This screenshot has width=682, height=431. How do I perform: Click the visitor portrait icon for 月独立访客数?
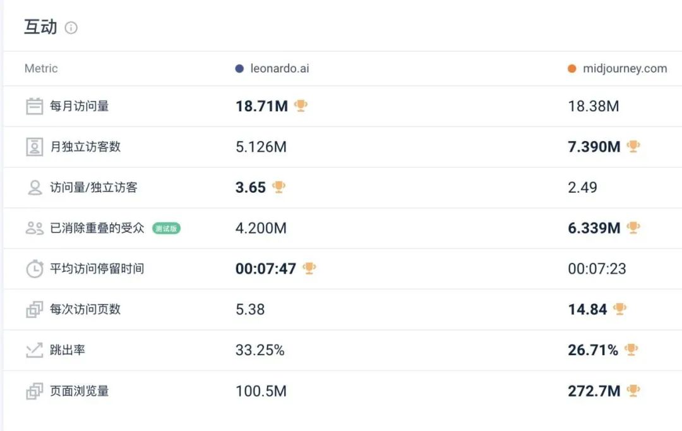pyautogui.click(x=34, y=147)
